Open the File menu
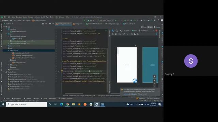 click(5, 17)
